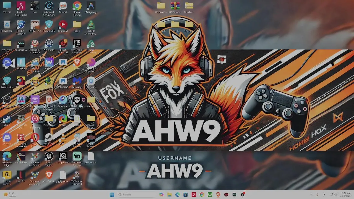The image size is (354, 199).
Task: Launch Fortnite from the desktop
Action: [21, 64]
